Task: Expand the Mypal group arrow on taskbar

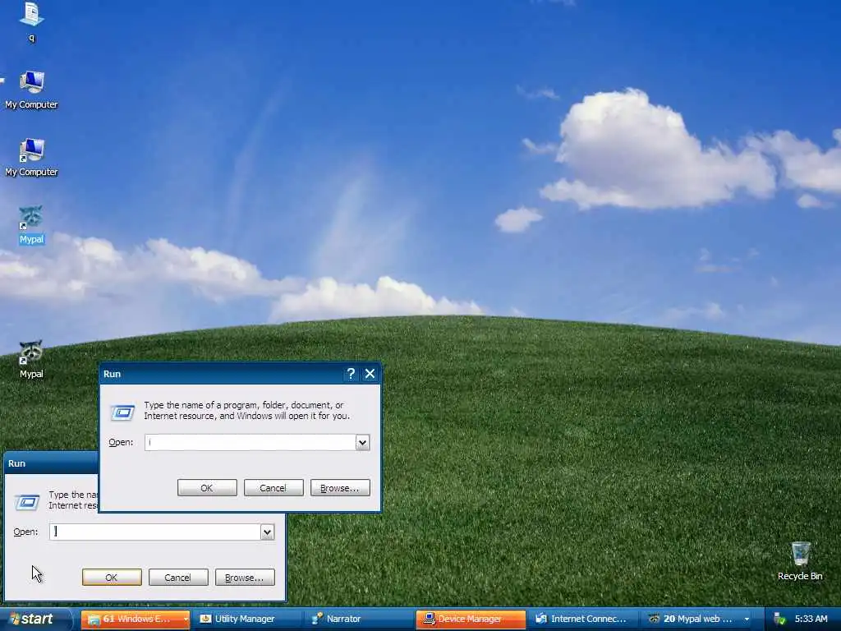Action: click(x=746, y=619)
